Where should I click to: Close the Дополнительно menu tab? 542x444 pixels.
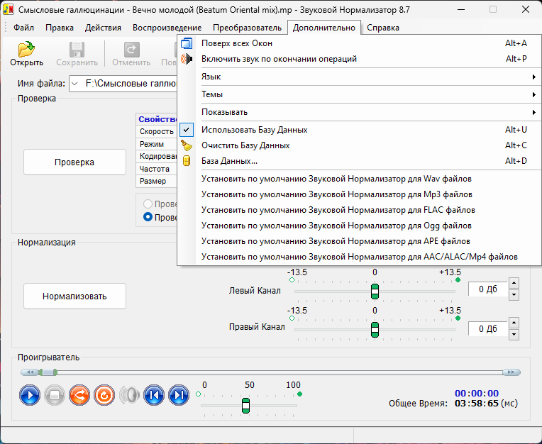pyautogui.click(x=324, y=28)
